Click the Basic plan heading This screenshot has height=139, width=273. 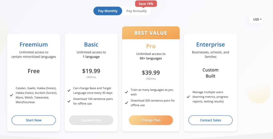point(91,45)
